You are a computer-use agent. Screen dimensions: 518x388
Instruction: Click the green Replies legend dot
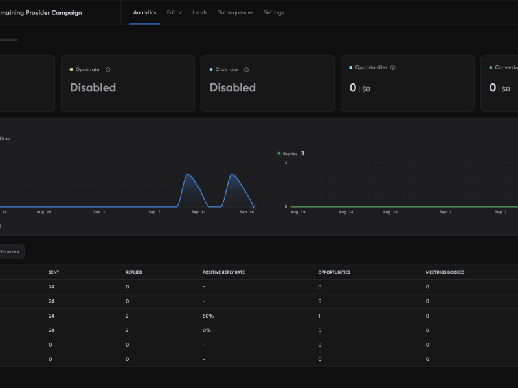(279, 153)
